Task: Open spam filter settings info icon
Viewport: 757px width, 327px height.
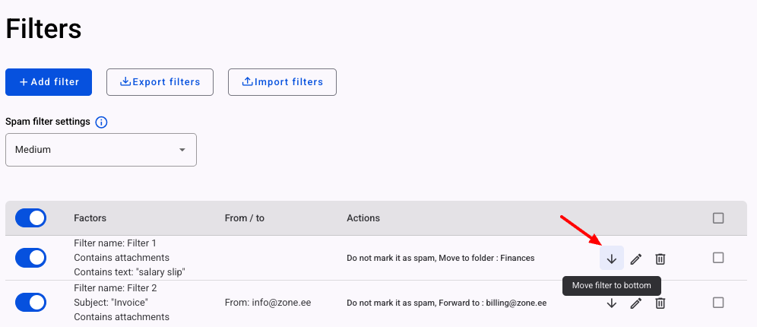Action: click(102, 122)
